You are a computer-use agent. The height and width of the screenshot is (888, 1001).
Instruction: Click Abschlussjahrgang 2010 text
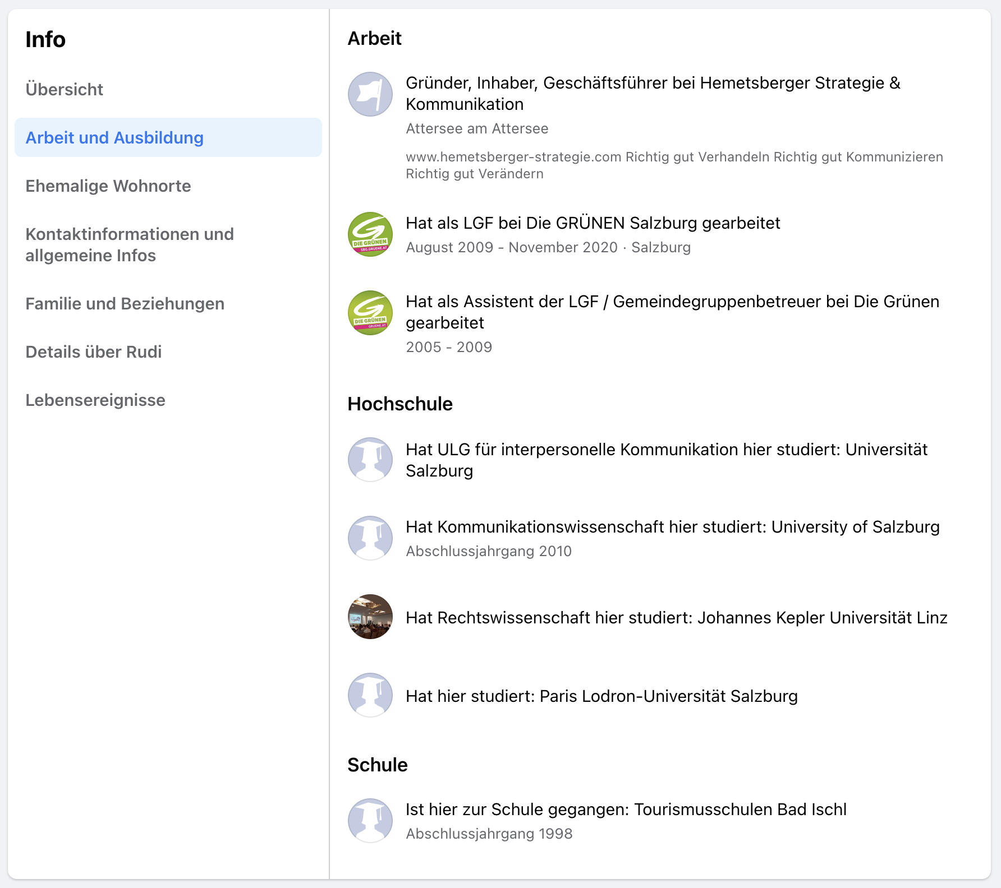coord(489,552)
